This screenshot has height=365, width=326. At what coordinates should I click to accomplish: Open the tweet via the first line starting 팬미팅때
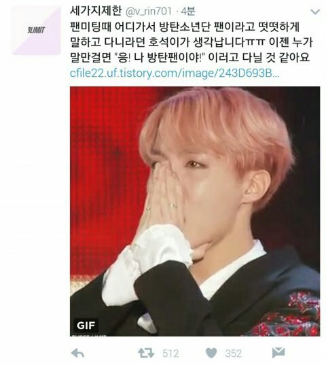(185, 27)
